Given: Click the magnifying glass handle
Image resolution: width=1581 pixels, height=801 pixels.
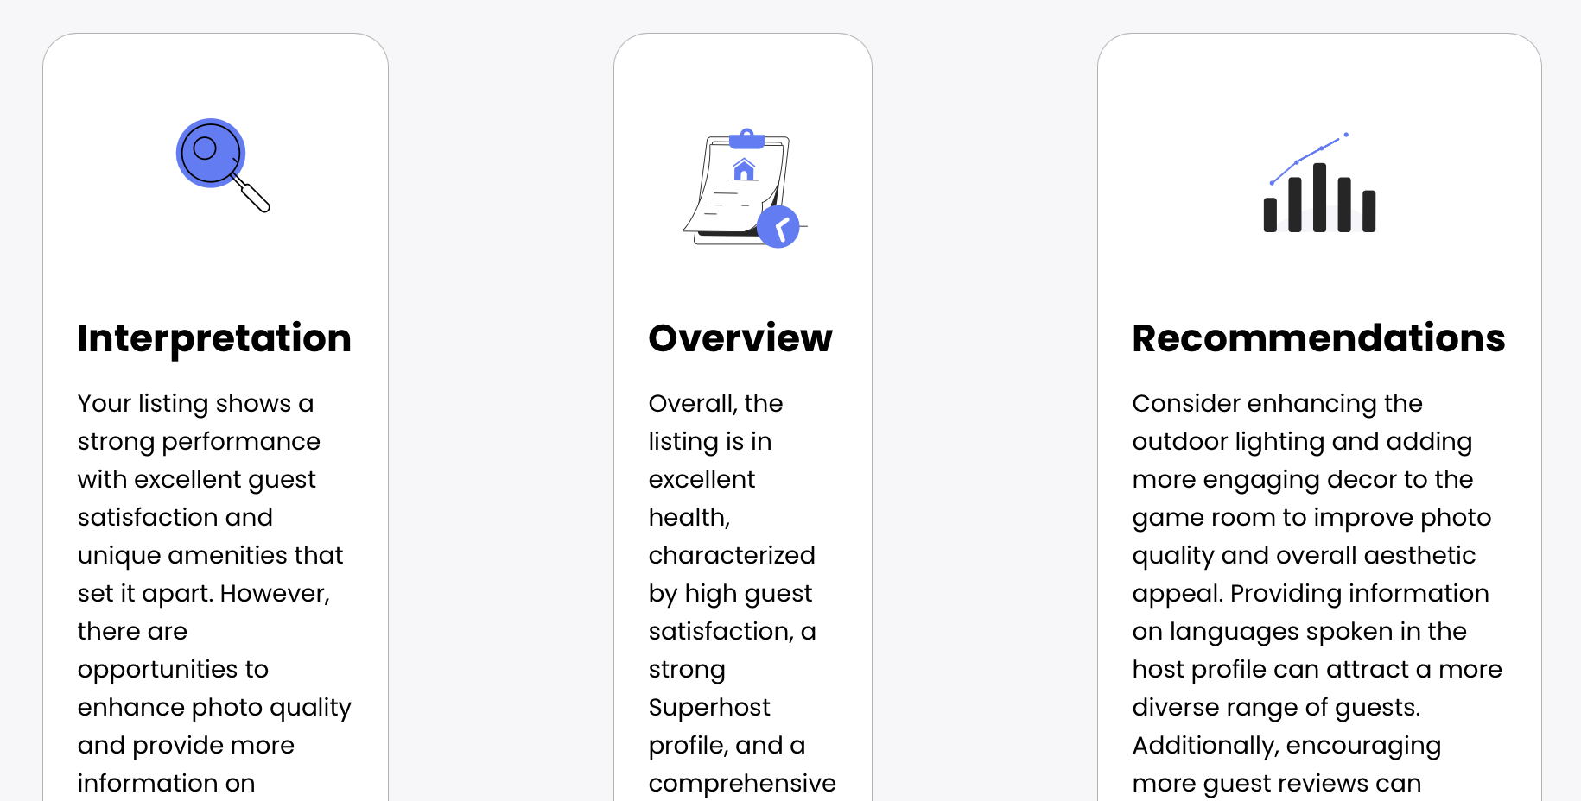Looking at the screenshot, I should click(252, 194).
